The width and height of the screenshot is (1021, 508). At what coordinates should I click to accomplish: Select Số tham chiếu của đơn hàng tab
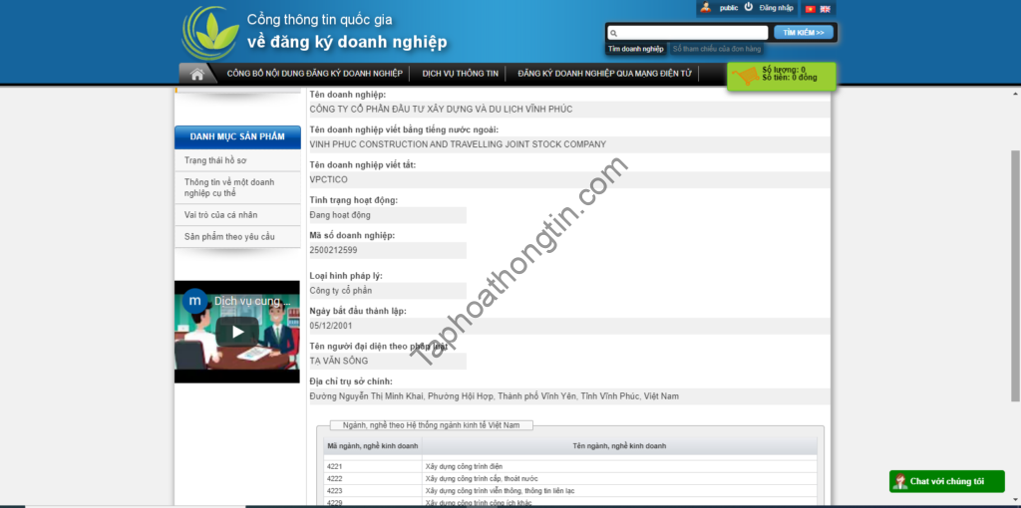(x=716, y=49)
